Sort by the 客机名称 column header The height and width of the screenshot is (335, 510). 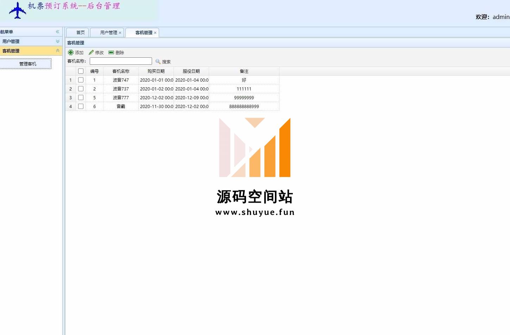click(x=121, y=71)
